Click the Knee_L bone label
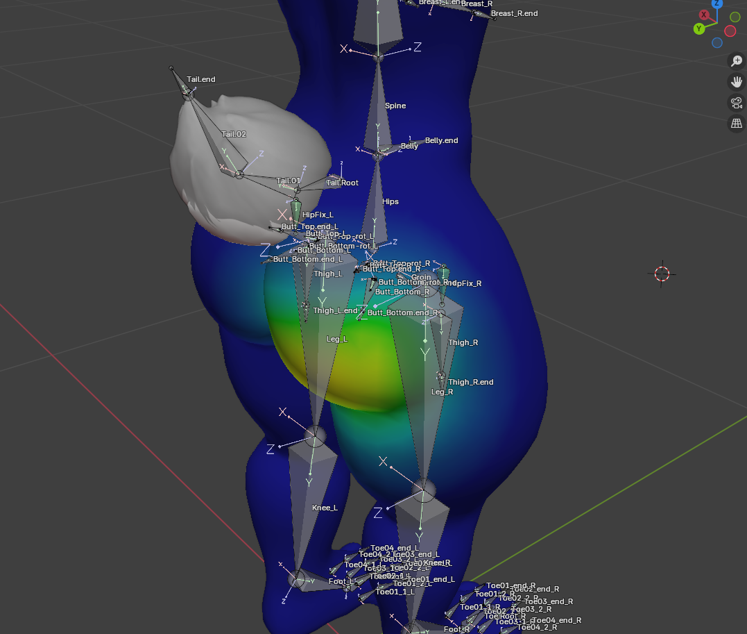Viewport: 747px width, 634px height. coord(325,508)
